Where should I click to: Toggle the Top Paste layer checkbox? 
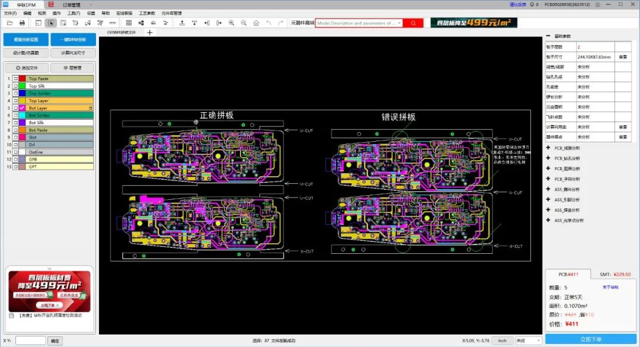click(15, 78)
